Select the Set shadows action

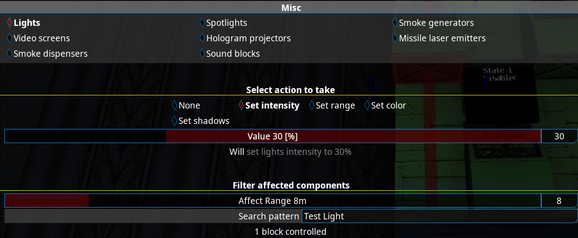click(x=200, y=121)
